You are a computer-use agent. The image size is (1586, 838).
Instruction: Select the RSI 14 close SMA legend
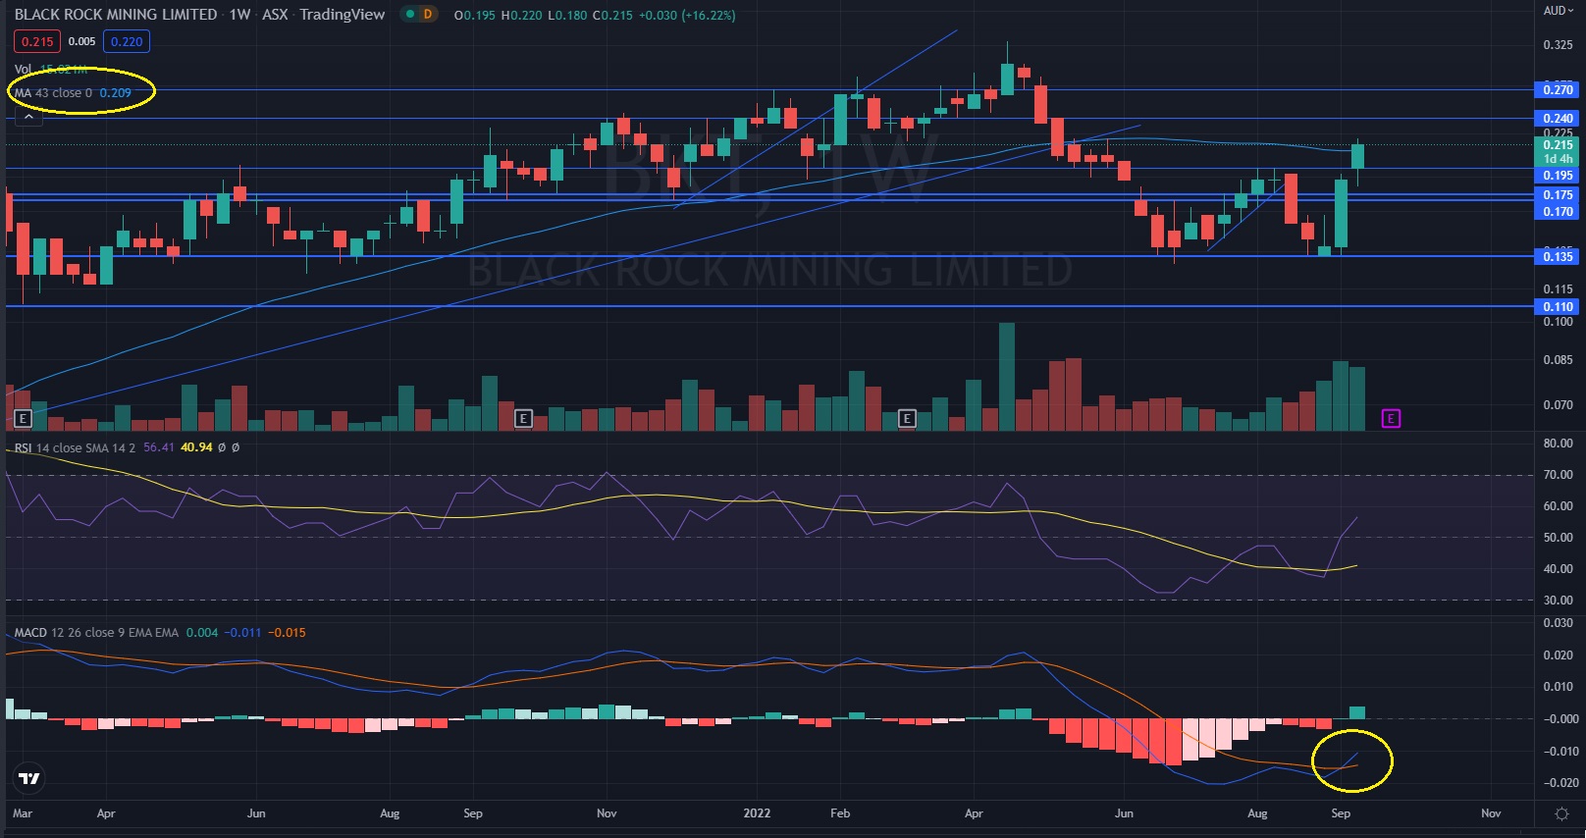tap(127, 446)
